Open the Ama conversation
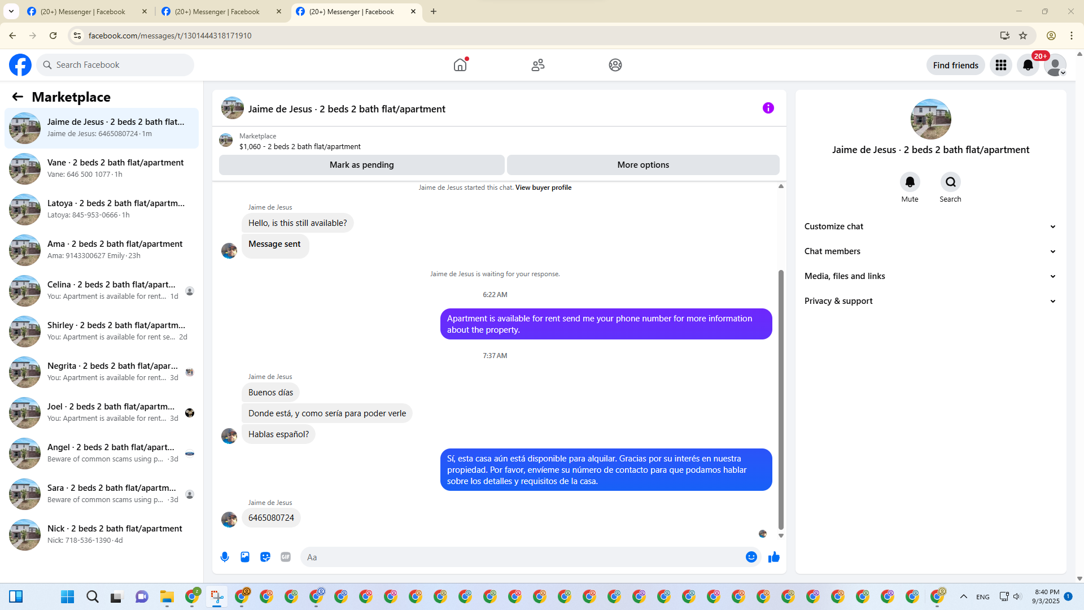 [x=102, y=250]
